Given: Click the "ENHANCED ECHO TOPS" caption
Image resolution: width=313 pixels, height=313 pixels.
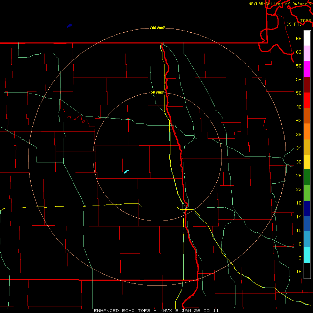Looking at the screenshot, I should point(122,311).
